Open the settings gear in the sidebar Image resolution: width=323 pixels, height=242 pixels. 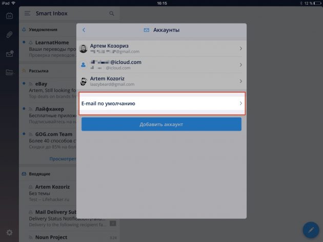tap(9, 233)
